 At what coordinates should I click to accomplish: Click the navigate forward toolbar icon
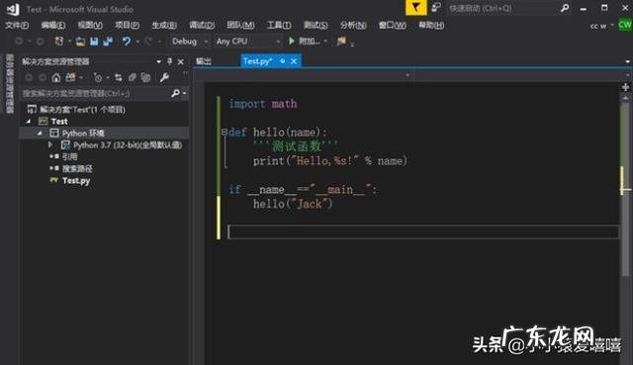(x=40, y=41)
